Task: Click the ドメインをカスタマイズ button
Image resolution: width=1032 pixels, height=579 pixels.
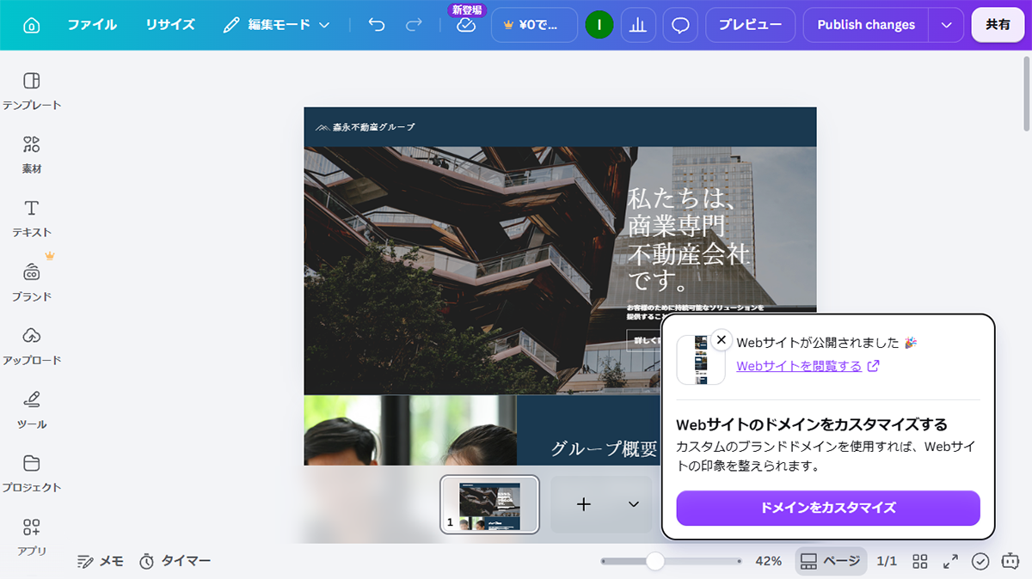Action: point(828,508)
